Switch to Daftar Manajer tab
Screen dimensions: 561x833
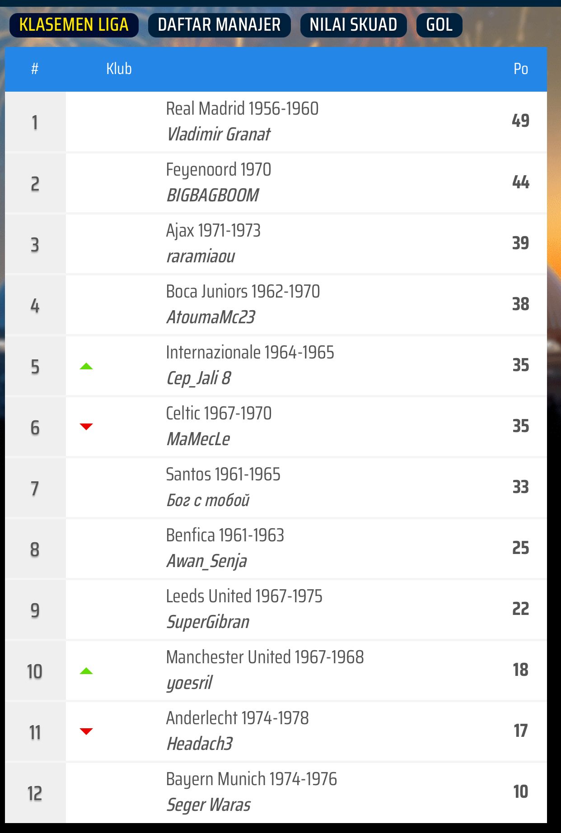point(219,25)
